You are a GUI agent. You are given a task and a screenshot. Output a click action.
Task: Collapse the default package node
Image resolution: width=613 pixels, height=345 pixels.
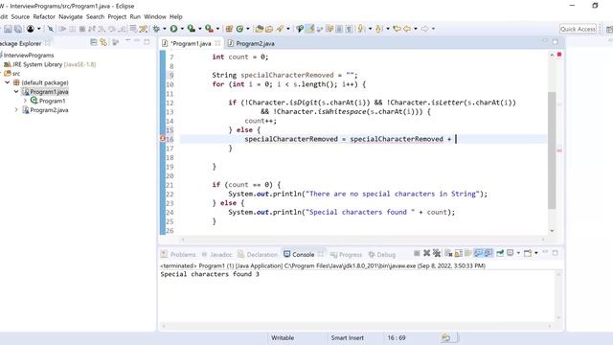tap(7, 82)
